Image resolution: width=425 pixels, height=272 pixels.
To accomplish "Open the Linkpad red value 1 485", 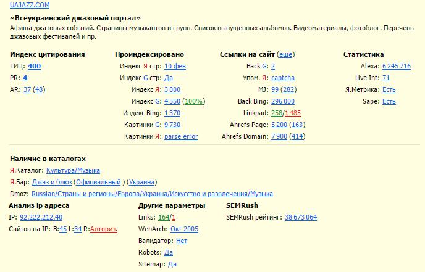I will click(x=293, y=113).
